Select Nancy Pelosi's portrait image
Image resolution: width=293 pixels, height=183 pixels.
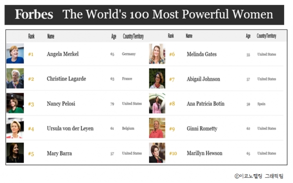15,103
